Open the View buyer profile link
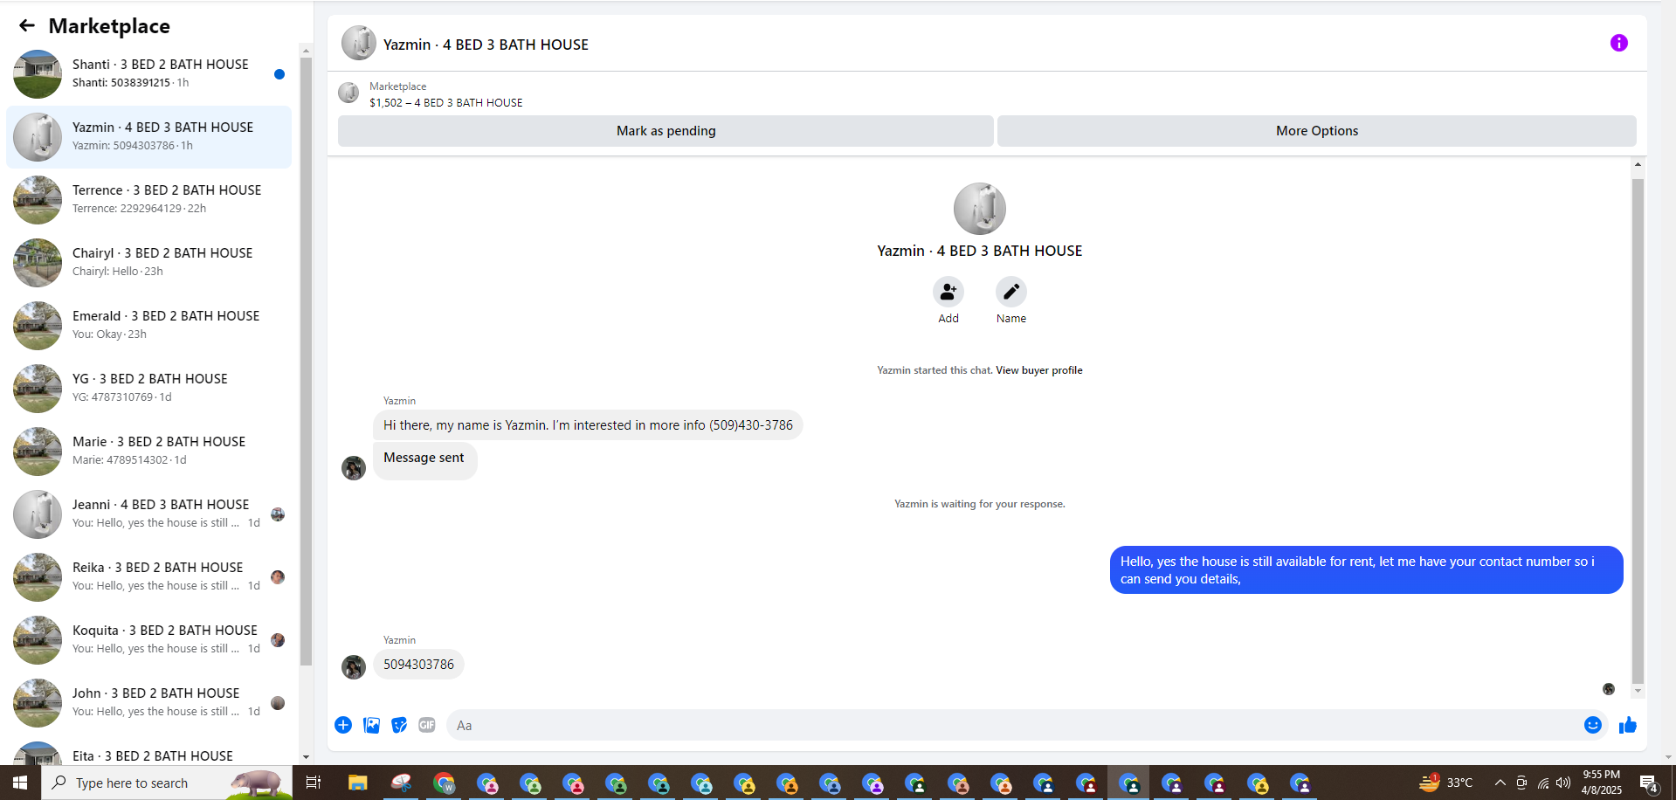 [x=1039, y=370]
